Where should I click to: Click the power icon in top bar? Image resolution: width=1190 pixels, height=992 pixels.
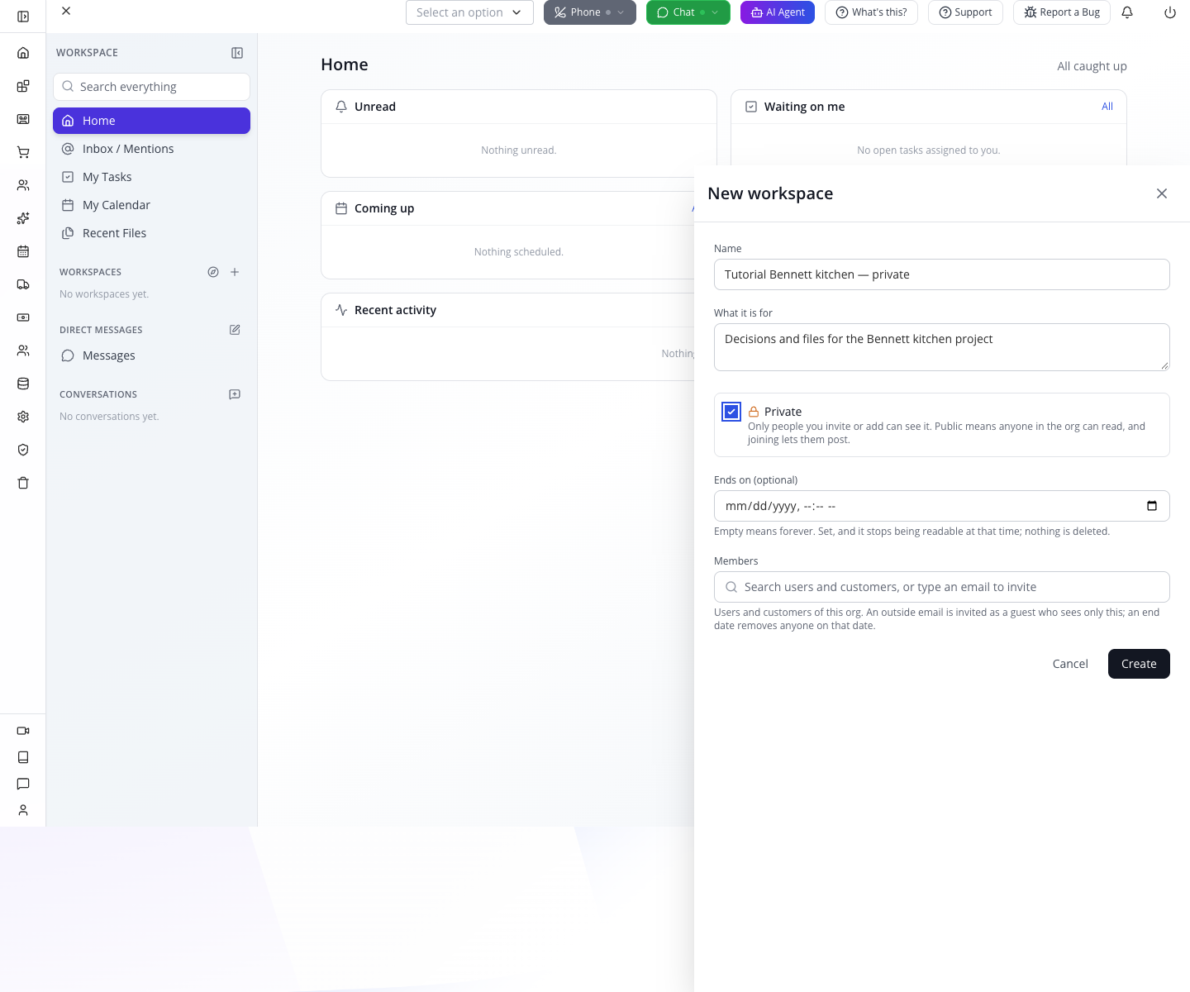1170,12
